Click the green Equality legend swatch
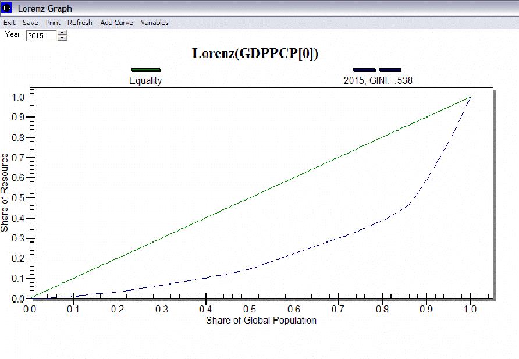Viewport: 519px width, 359px height. pos(145,70)
